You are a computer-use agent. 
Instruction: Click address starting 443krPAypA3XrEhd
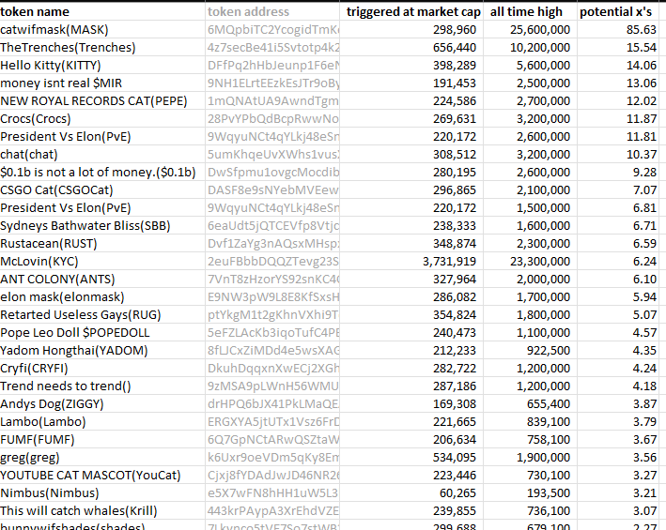pyautogui.click(x=272, y=510)
